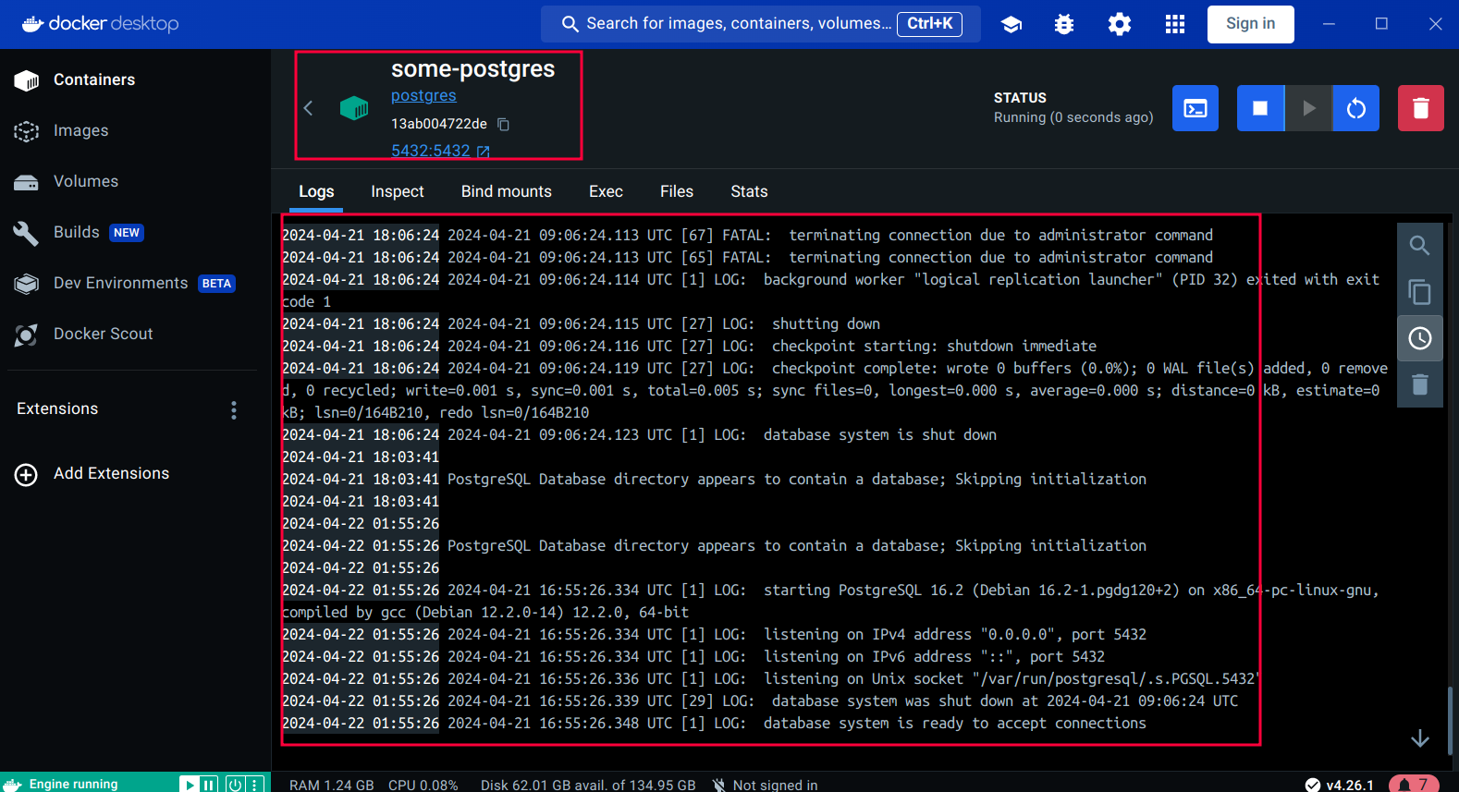
Task: Click the RAM 1.24 GB status text
Action: click(x=331, y=785)
